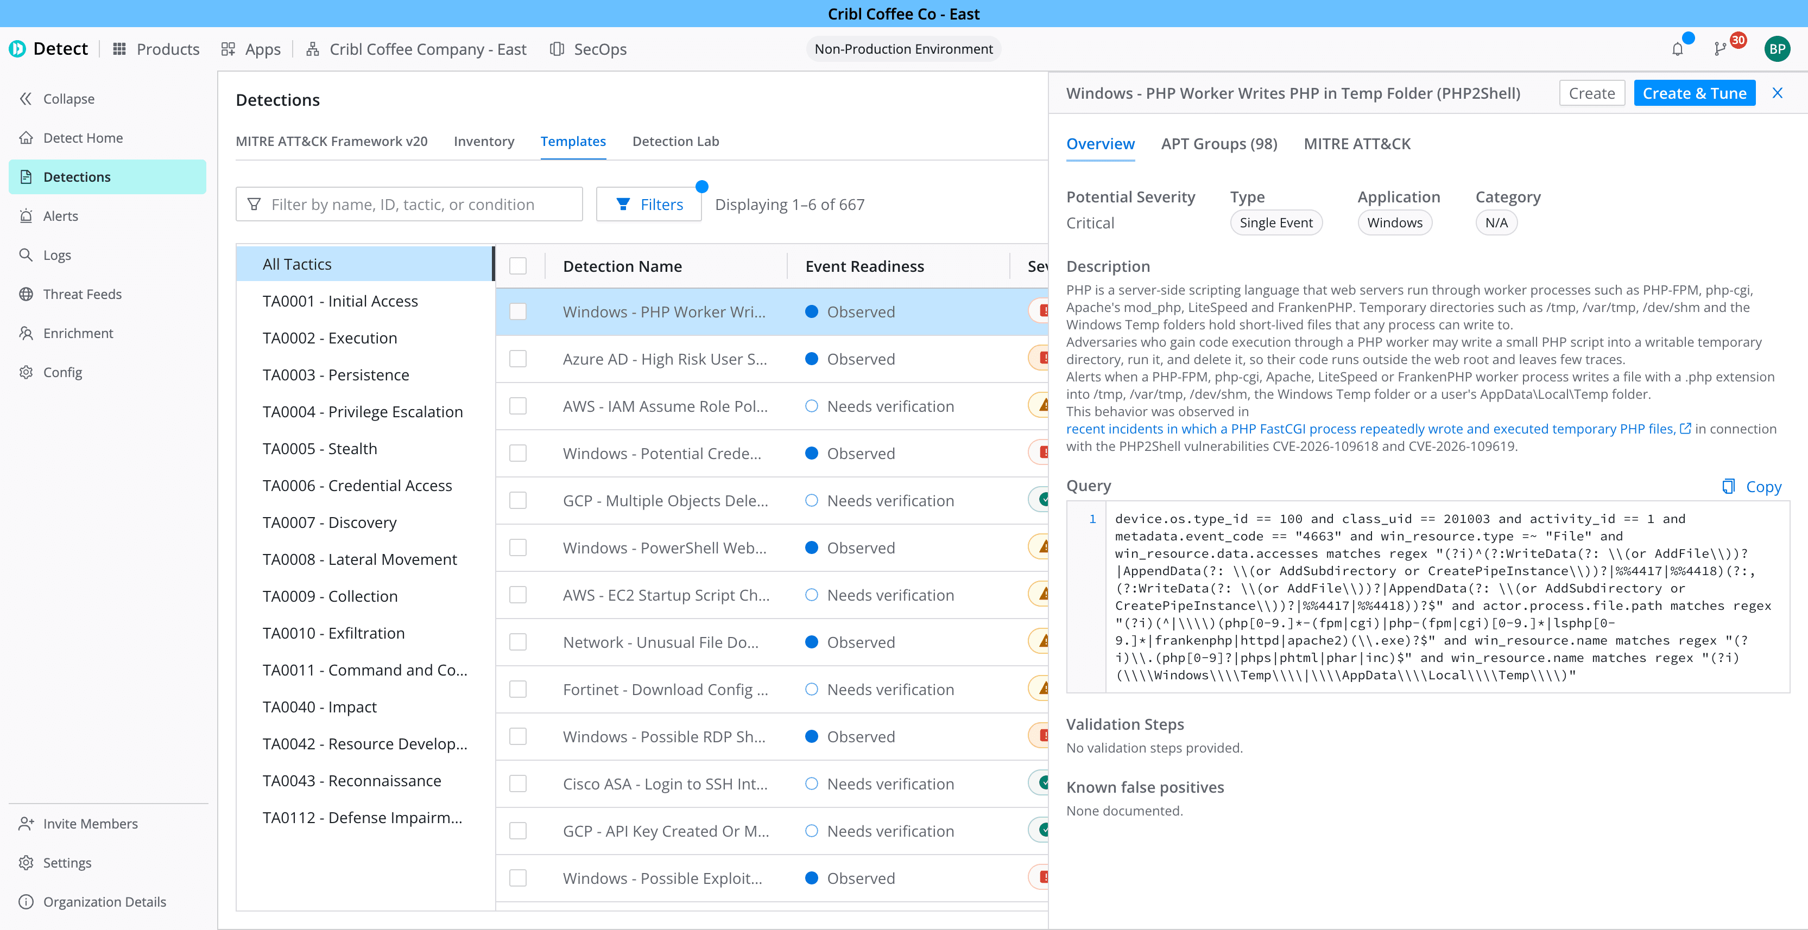
Task: Click the Cribl Detect logo icon
Action: (x=17, y=48)
